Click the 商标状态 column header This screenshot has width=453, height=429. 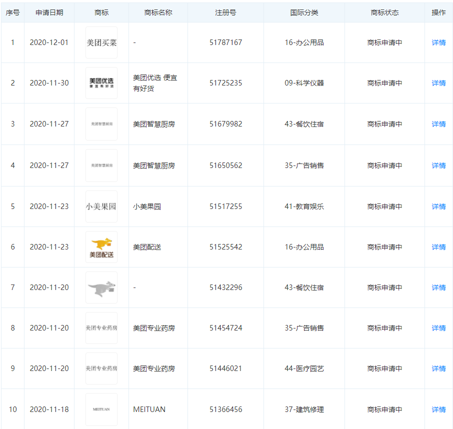pyautogui.click(x=384, y=12)
